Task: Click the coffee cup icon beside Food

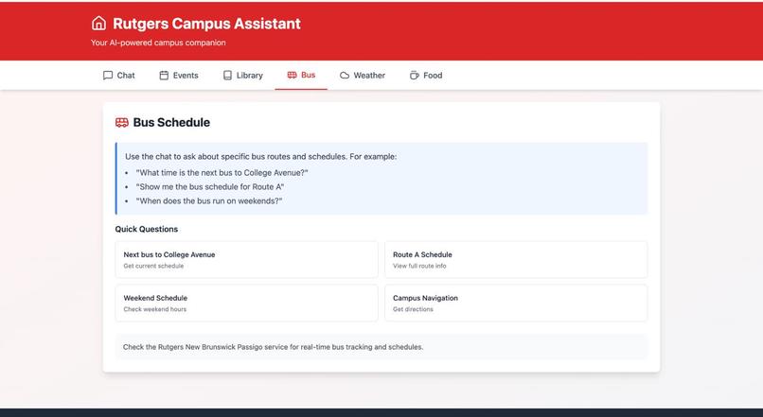Action: click(x=414, y=76)
